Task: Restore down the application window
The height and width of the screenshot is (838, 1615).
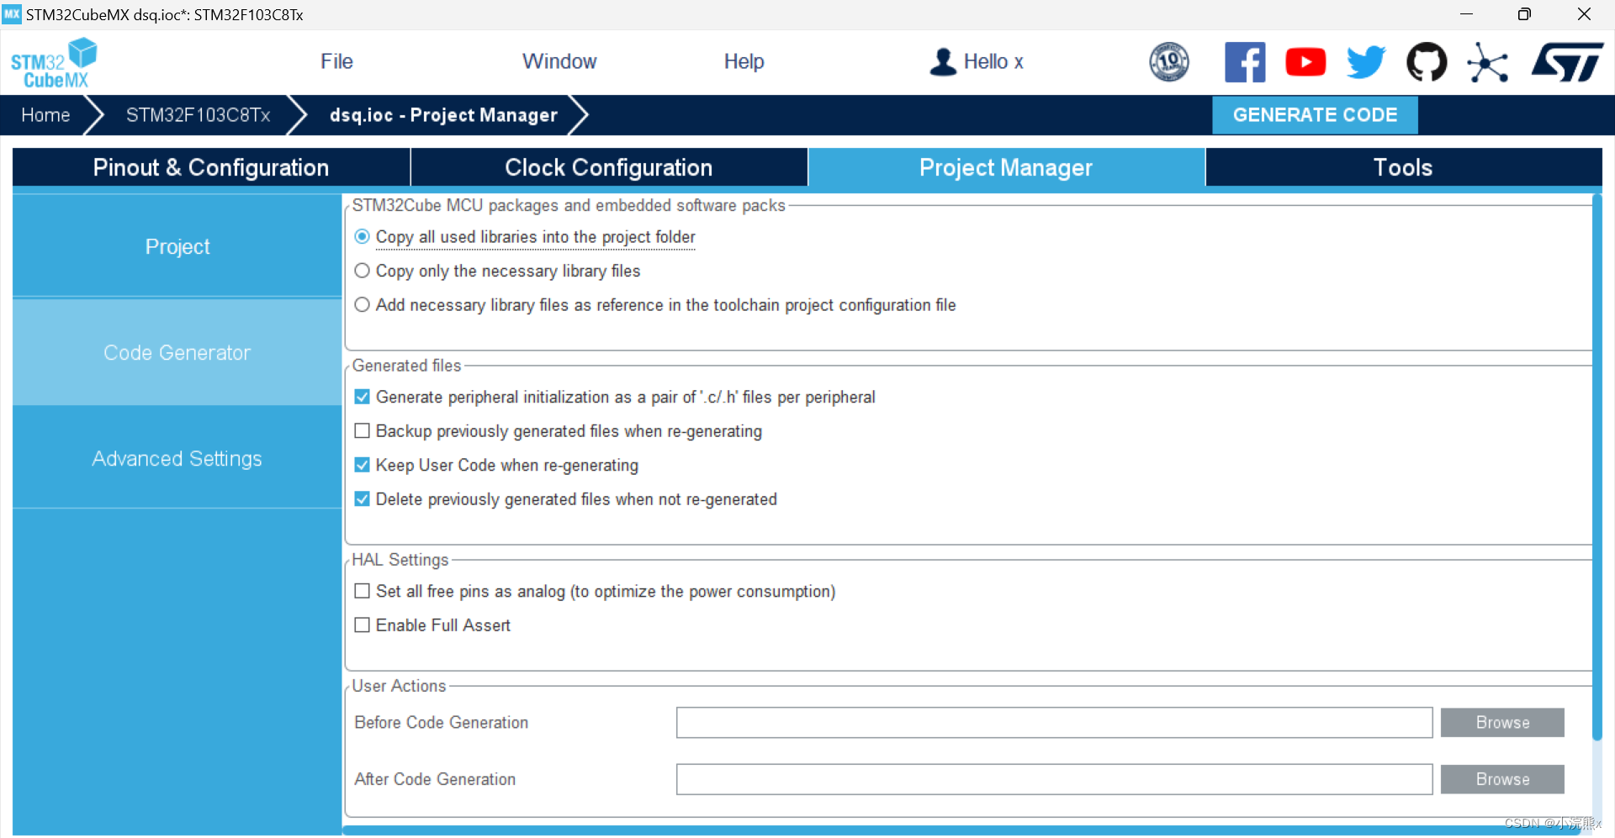Action: point(1524,14)
